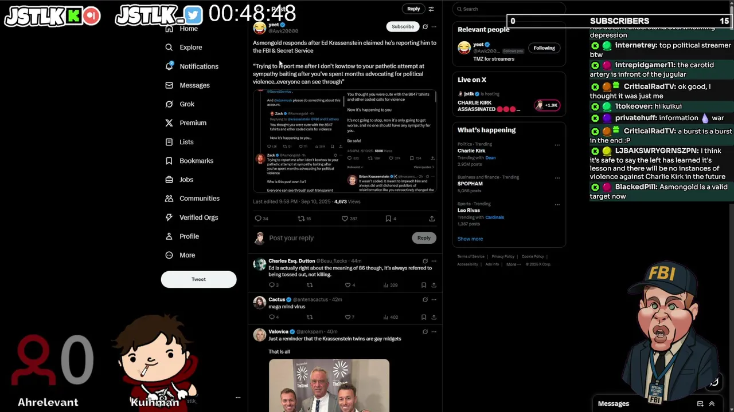
Task: Click Grok icon on Valovica reply
Action: [x=425, y=331]
